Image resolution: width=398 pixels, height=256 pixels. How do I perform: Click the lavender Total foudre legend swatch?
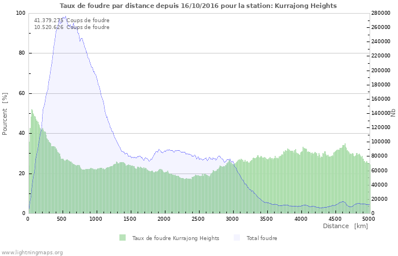[x=237, y=238]
